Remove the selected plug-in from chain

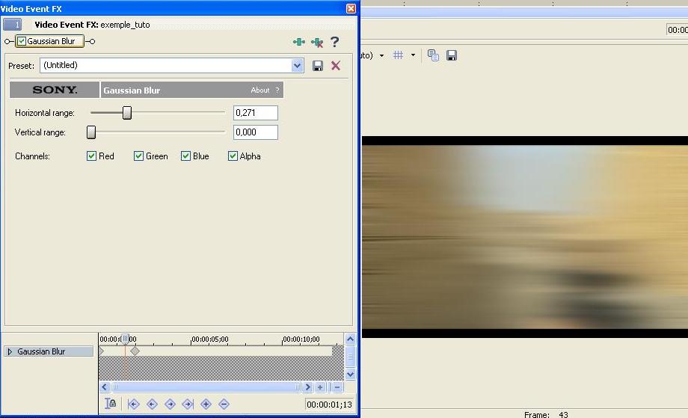[317, 42]
